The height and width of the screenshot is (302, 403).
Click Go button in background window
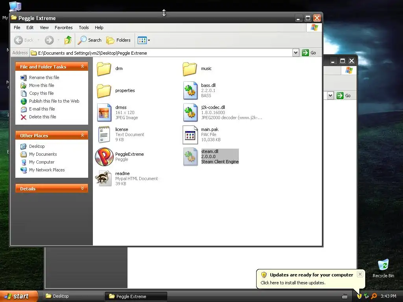click(x=344, y=96)
